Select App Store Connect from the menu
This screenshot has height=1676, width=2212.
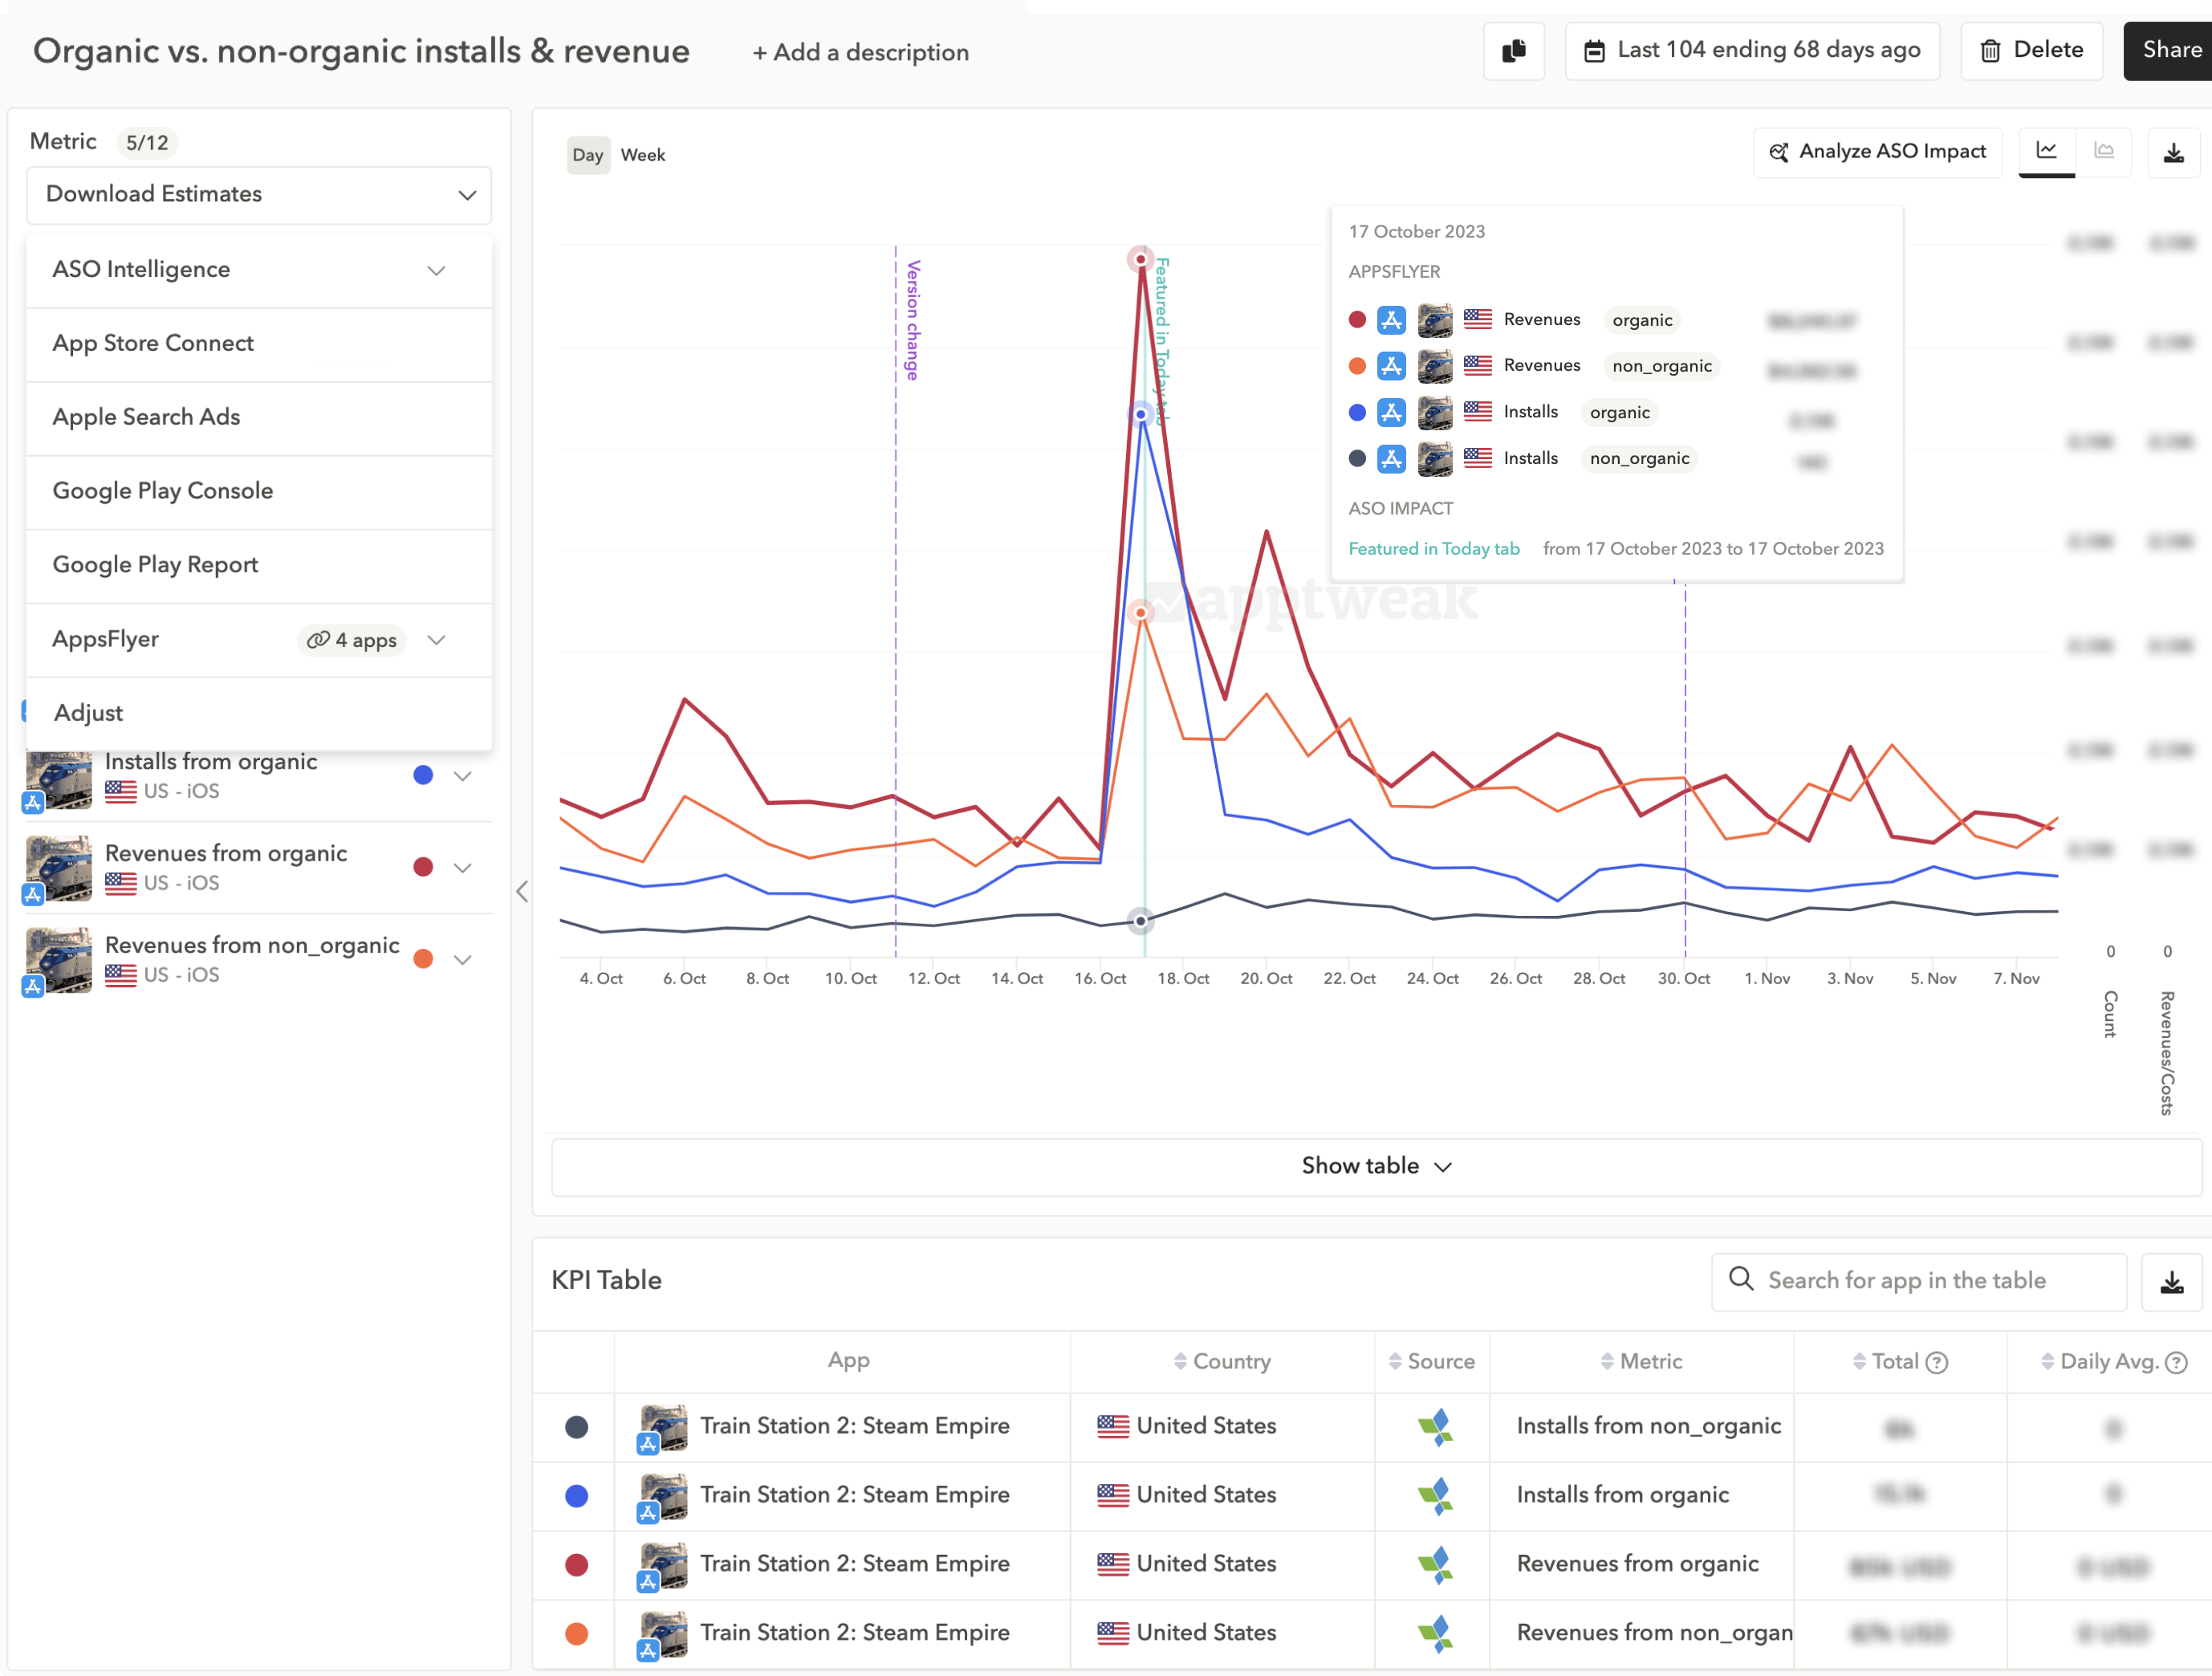click(x=153, y=343)
